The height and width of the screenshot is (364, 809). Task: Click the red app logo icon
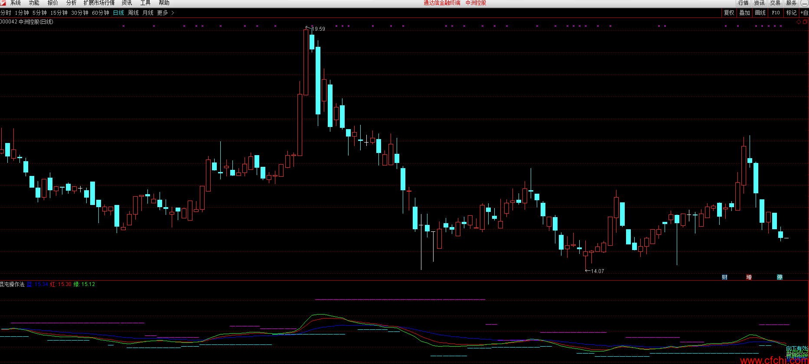coord(3,3)
